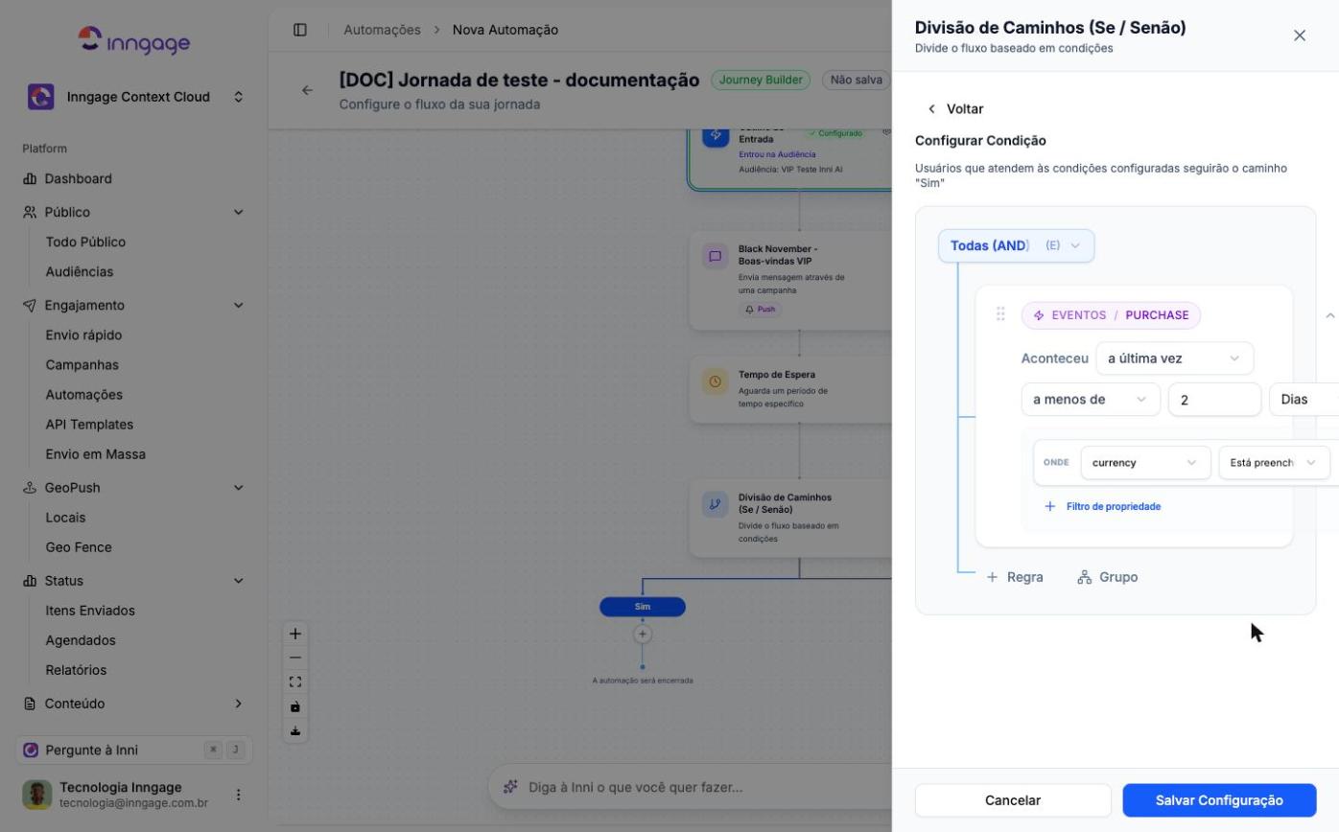Image resolution: width=1339 pixels, height=832 pixels.
Task: Open the "a menos de" dropdown
Action: point(1091,400)
